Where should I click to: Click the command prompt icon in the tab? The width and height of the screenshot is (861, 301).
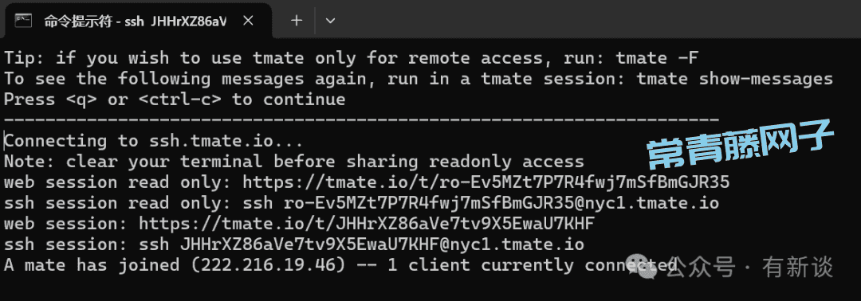[x=24, y=21]
